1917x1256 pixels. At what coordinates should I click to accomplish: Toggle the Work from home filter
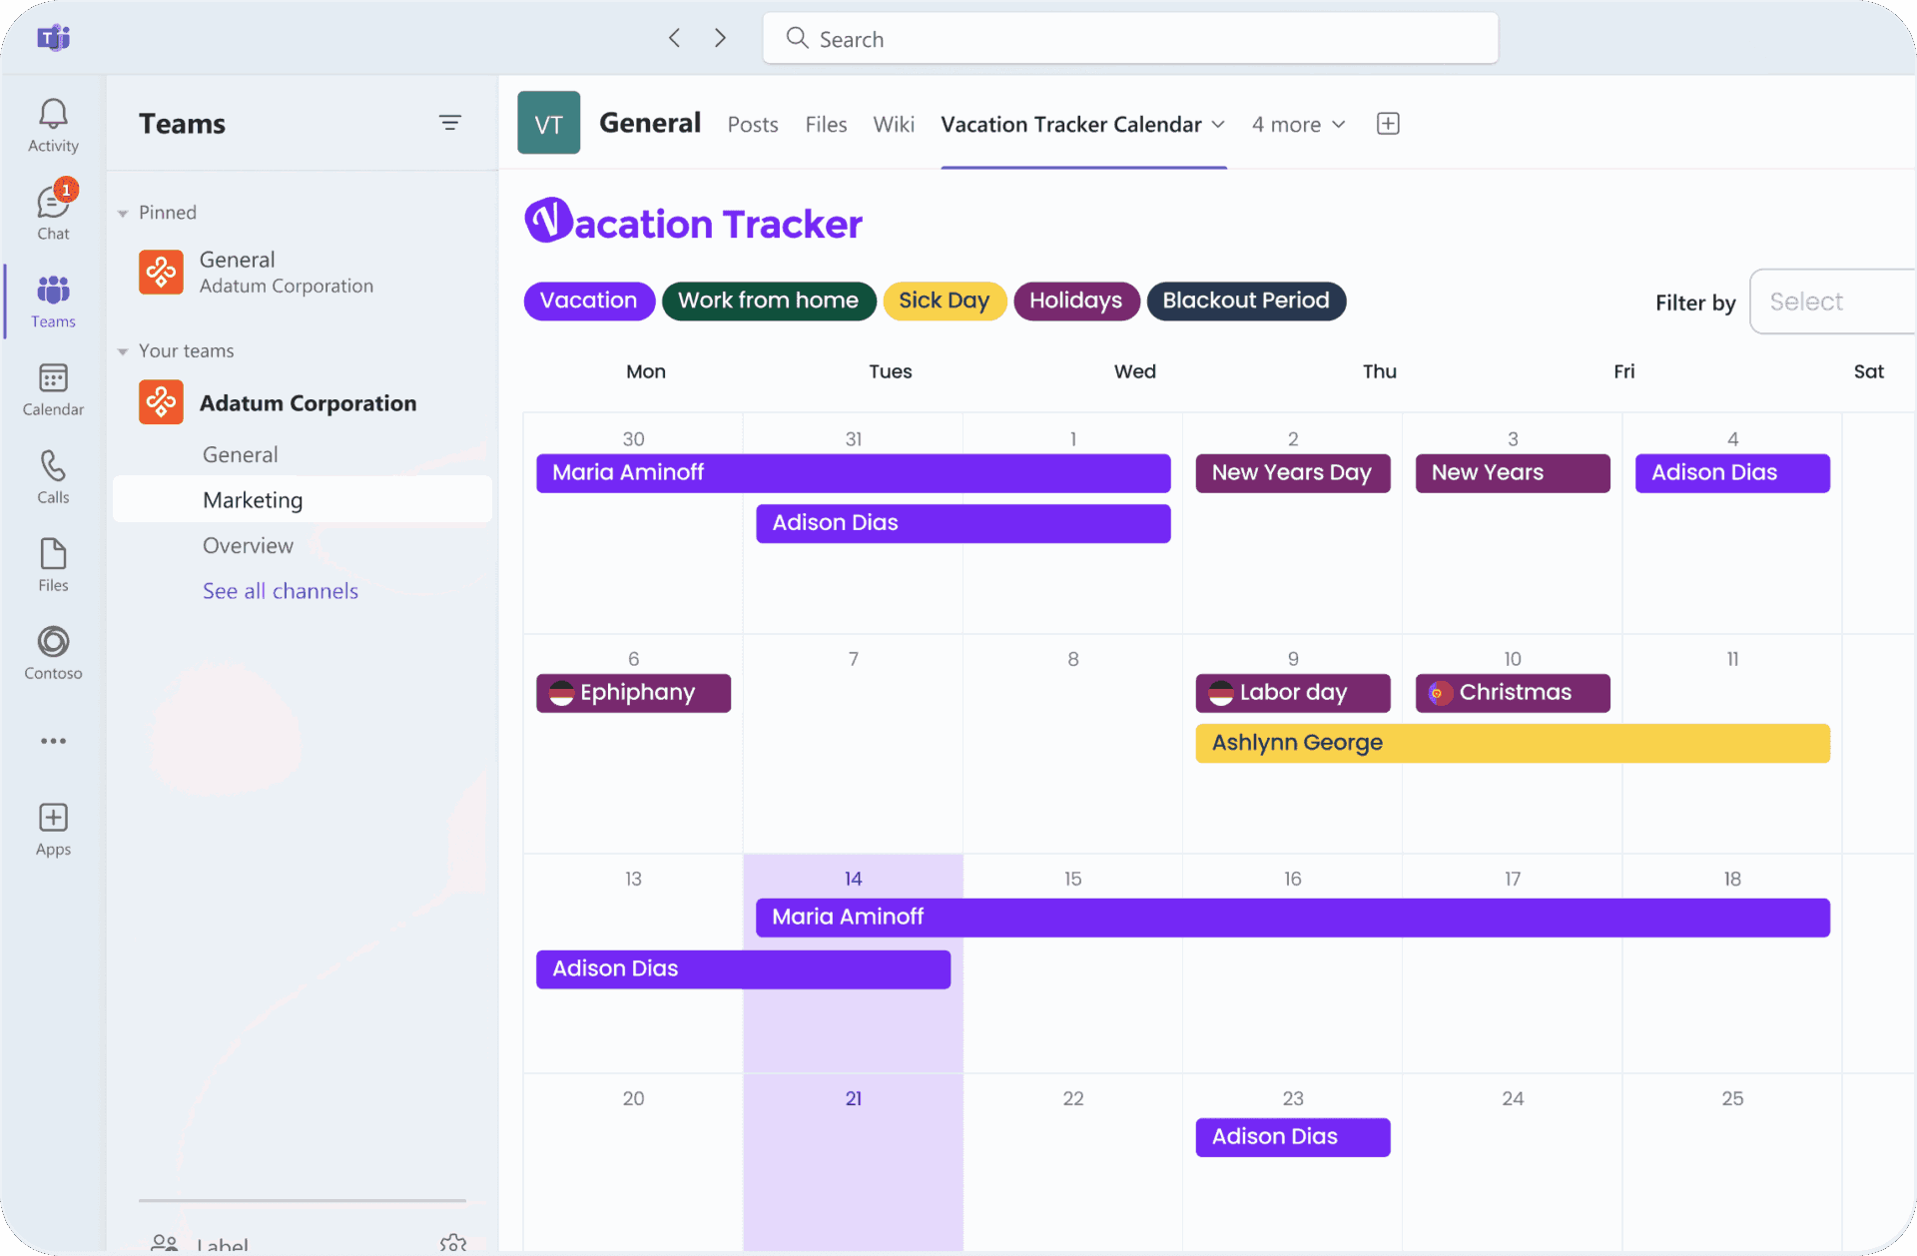point(768,301)
